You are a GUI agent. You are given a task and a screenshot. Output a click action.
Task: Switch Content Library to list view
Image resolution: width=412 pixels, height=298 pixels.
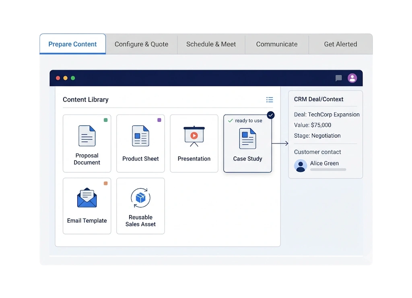tap(270, 99)
